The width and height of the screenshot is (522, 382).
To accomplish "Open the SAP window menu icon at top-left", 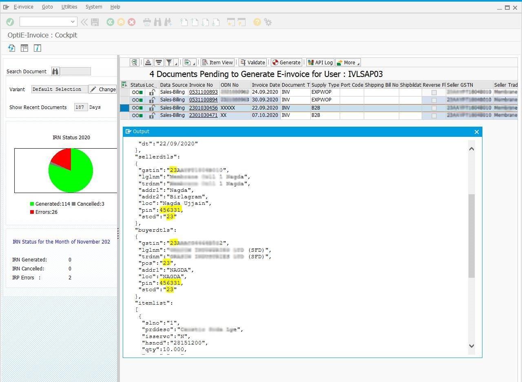I will pyautogui.click(x=6, y=7).
